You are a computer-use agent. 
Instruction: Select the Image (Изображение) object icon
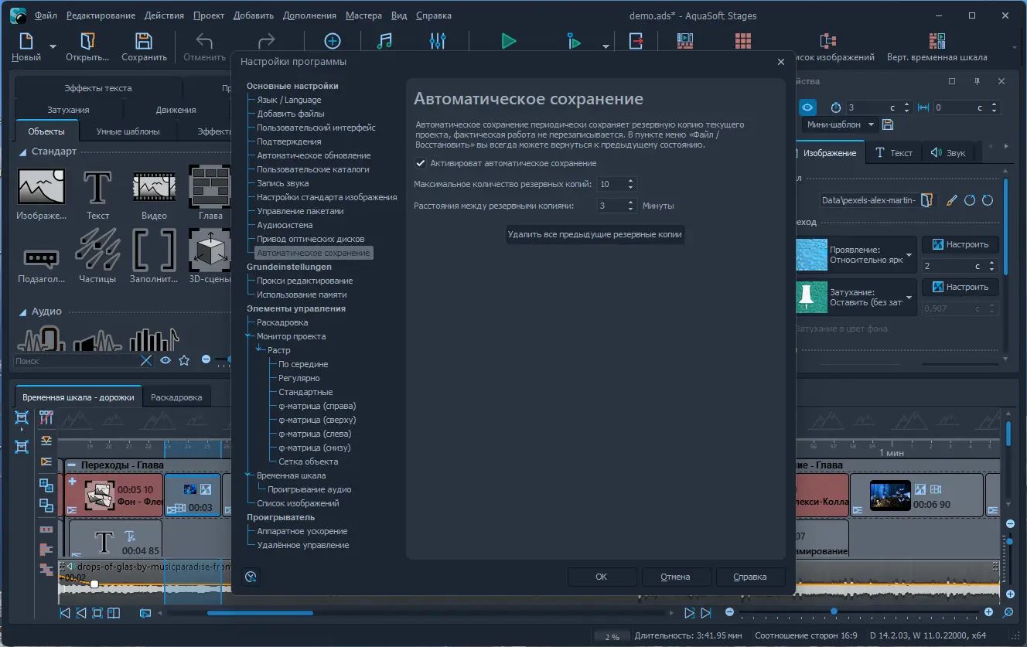click(x=41, y=187)
